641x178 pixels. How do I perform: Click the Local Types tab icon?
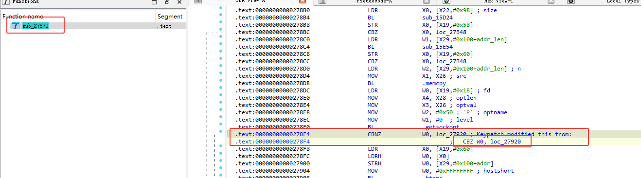point(571,1)
